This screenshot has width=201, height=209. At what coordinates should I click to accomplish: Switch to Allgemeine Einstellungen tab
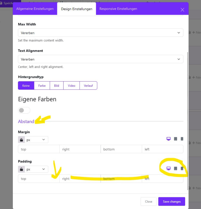coord(35,9)
